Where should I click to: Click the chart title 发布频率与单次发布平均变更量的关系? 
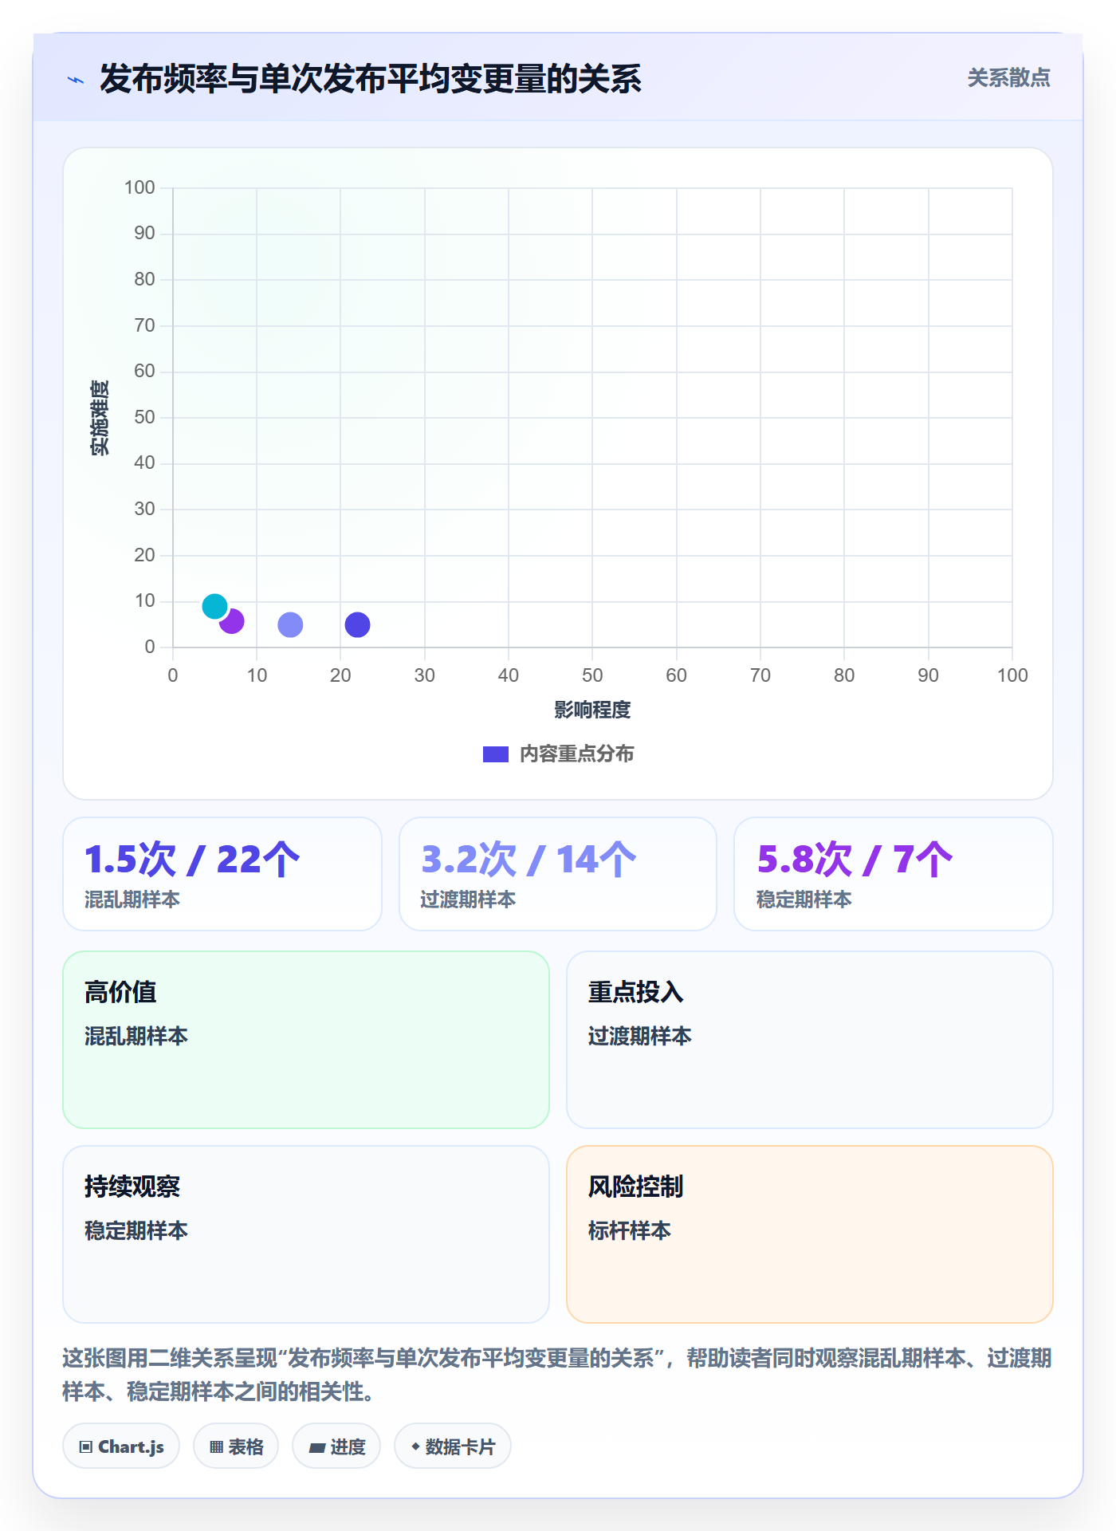coord(371,79)
